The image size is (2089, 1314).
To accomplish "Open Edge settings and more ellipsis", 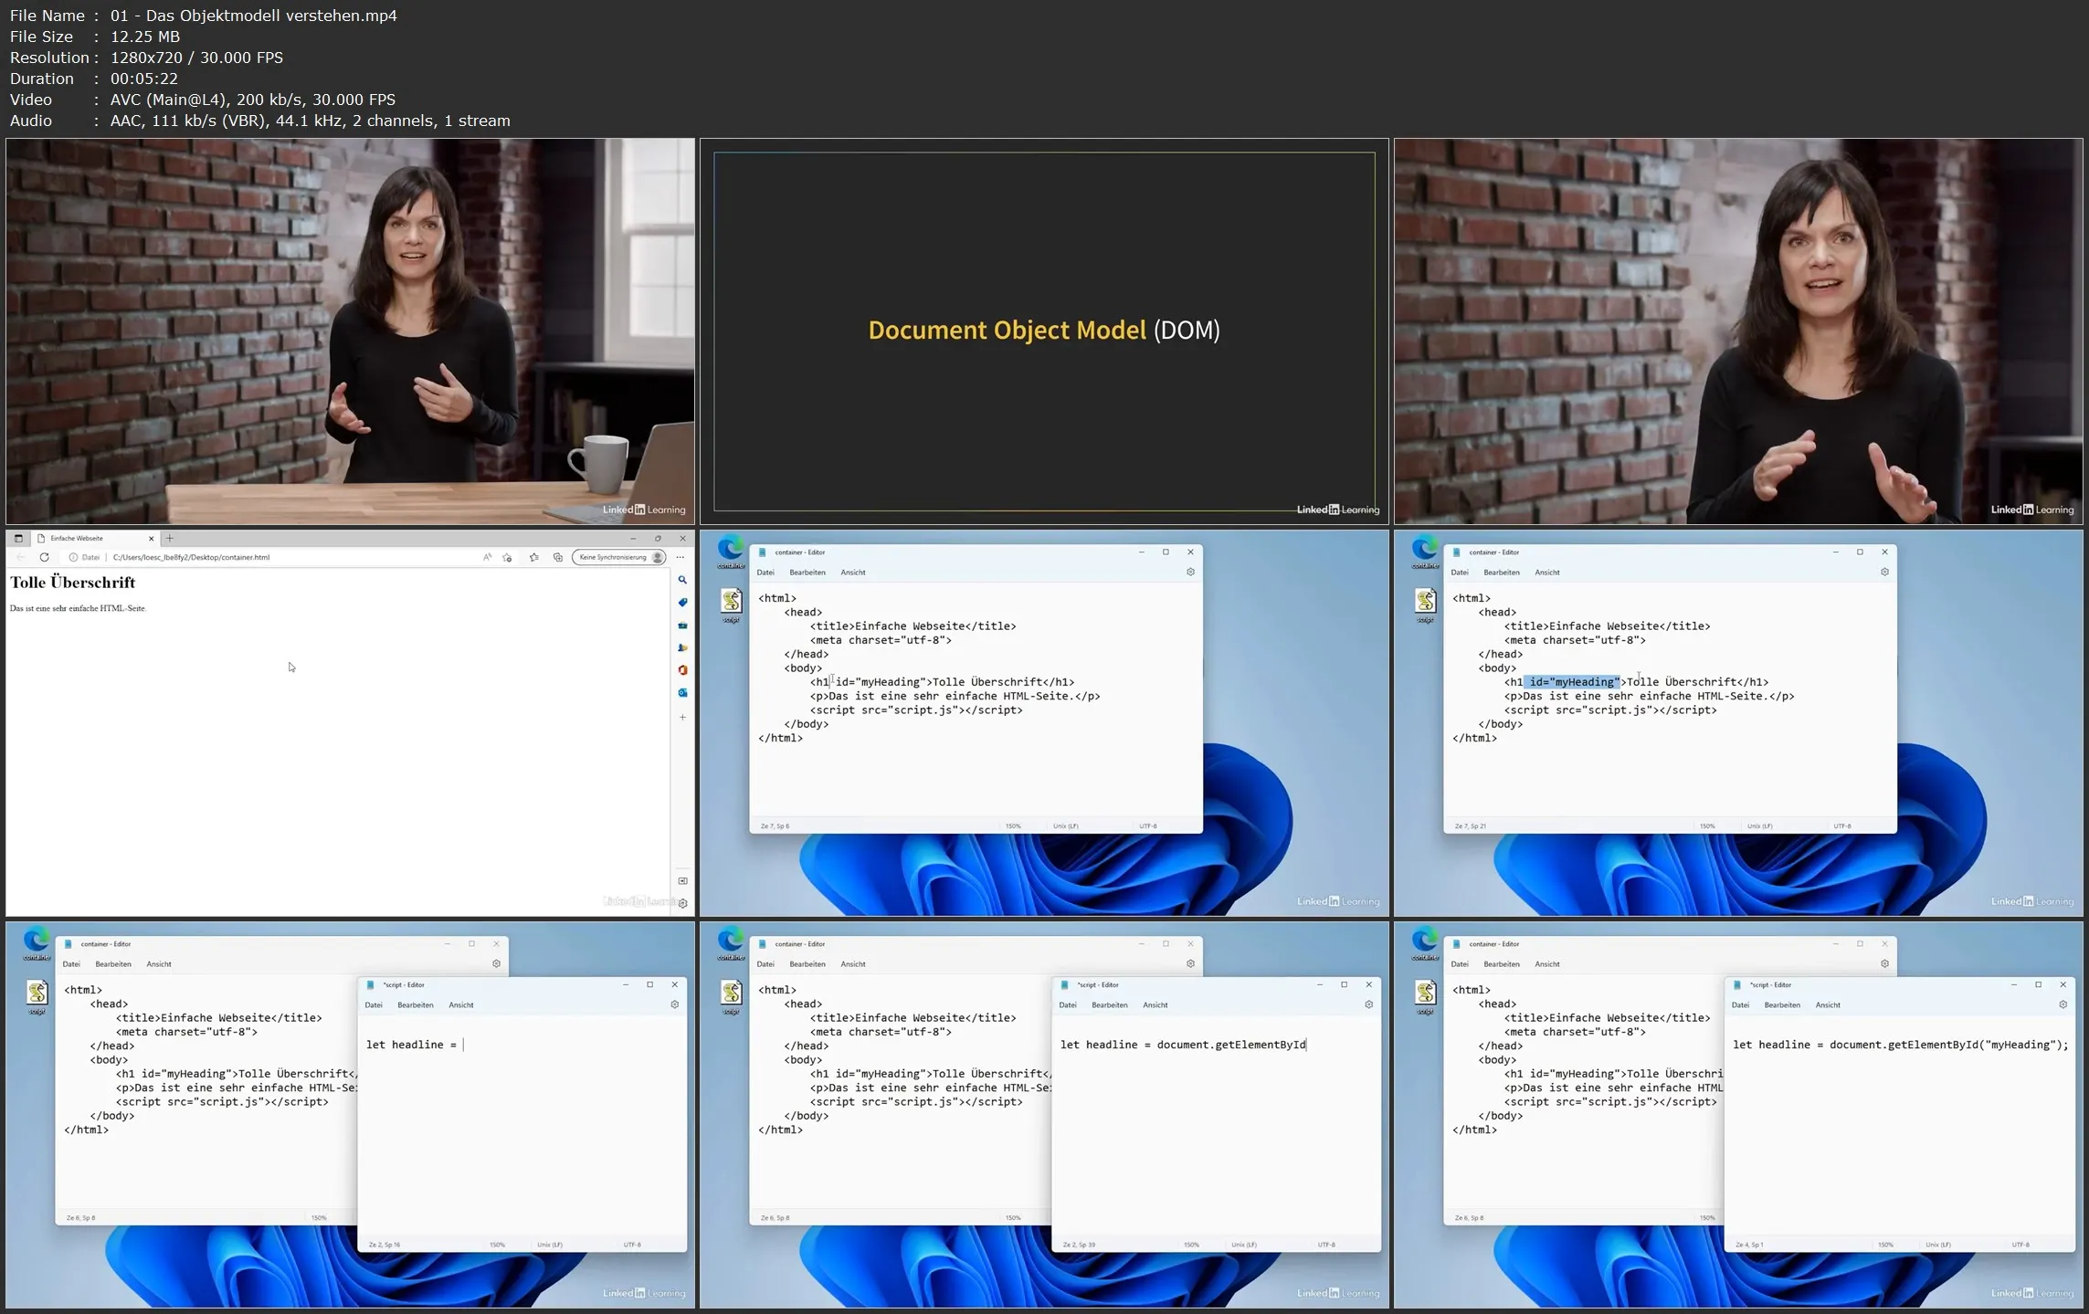I will pos(681,557).
